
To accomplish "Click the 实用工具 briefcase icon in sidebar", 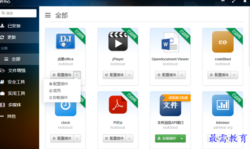I will click(x=2, y=93).
